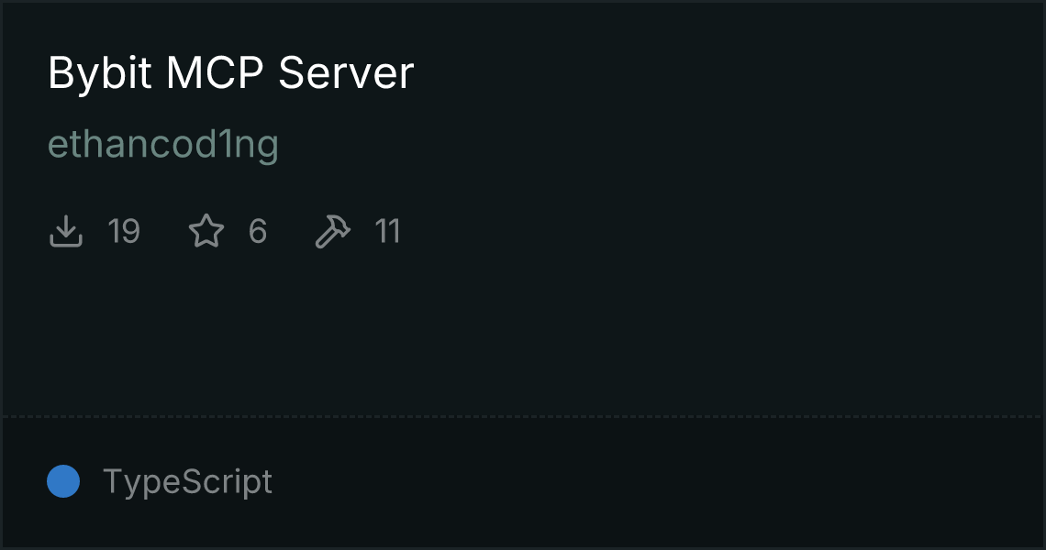Viewport: 1046px width, 550px height.
Task: Star the server via star icon
Action: pos(206,231)
